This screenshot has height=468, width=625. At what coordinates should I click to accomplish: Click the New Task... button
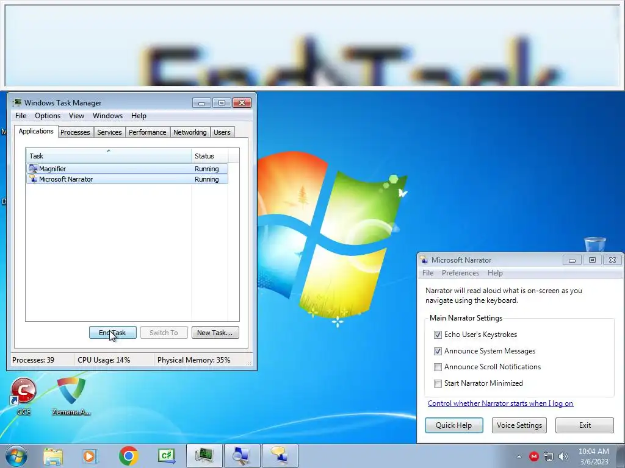215,333
